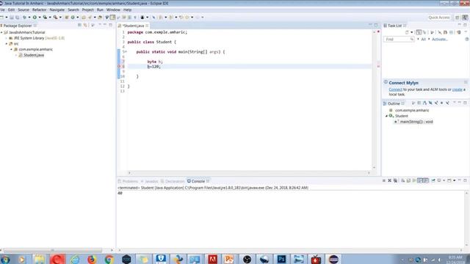Click Remove All Terminated Launches in Console
470x264 pixels.
click(395, 180)
